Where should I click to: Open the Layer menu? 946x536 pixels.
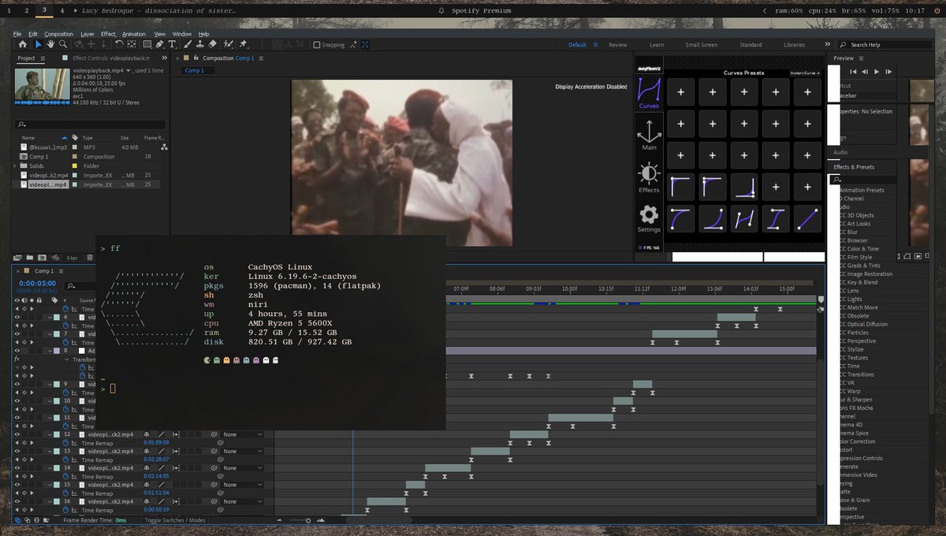coord(88,34)
